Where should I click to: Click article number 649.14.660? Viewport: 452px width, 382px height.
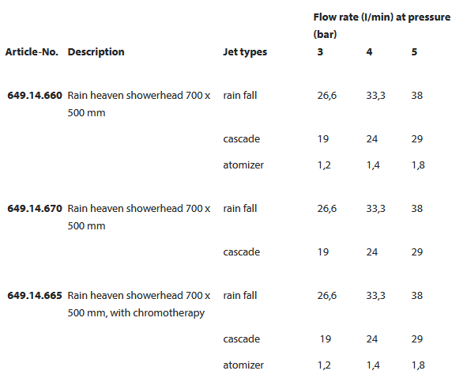pos(35,96)
